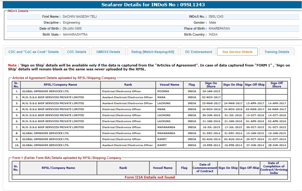The image size is (302, 191).
Task: Open the CDC and "CoC as Cook" Details tab
Action: coord(34,52)
